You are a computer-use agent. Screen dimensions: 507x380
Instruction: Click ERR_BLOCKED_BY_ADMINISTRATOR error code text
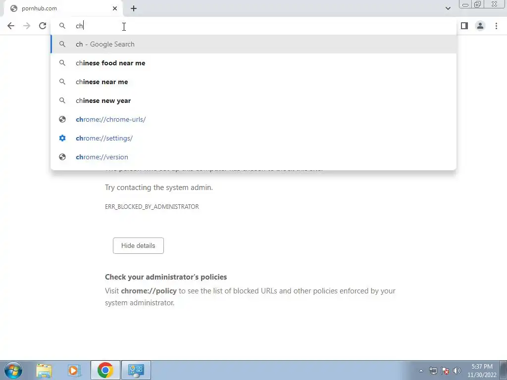(x=152, y=207)
